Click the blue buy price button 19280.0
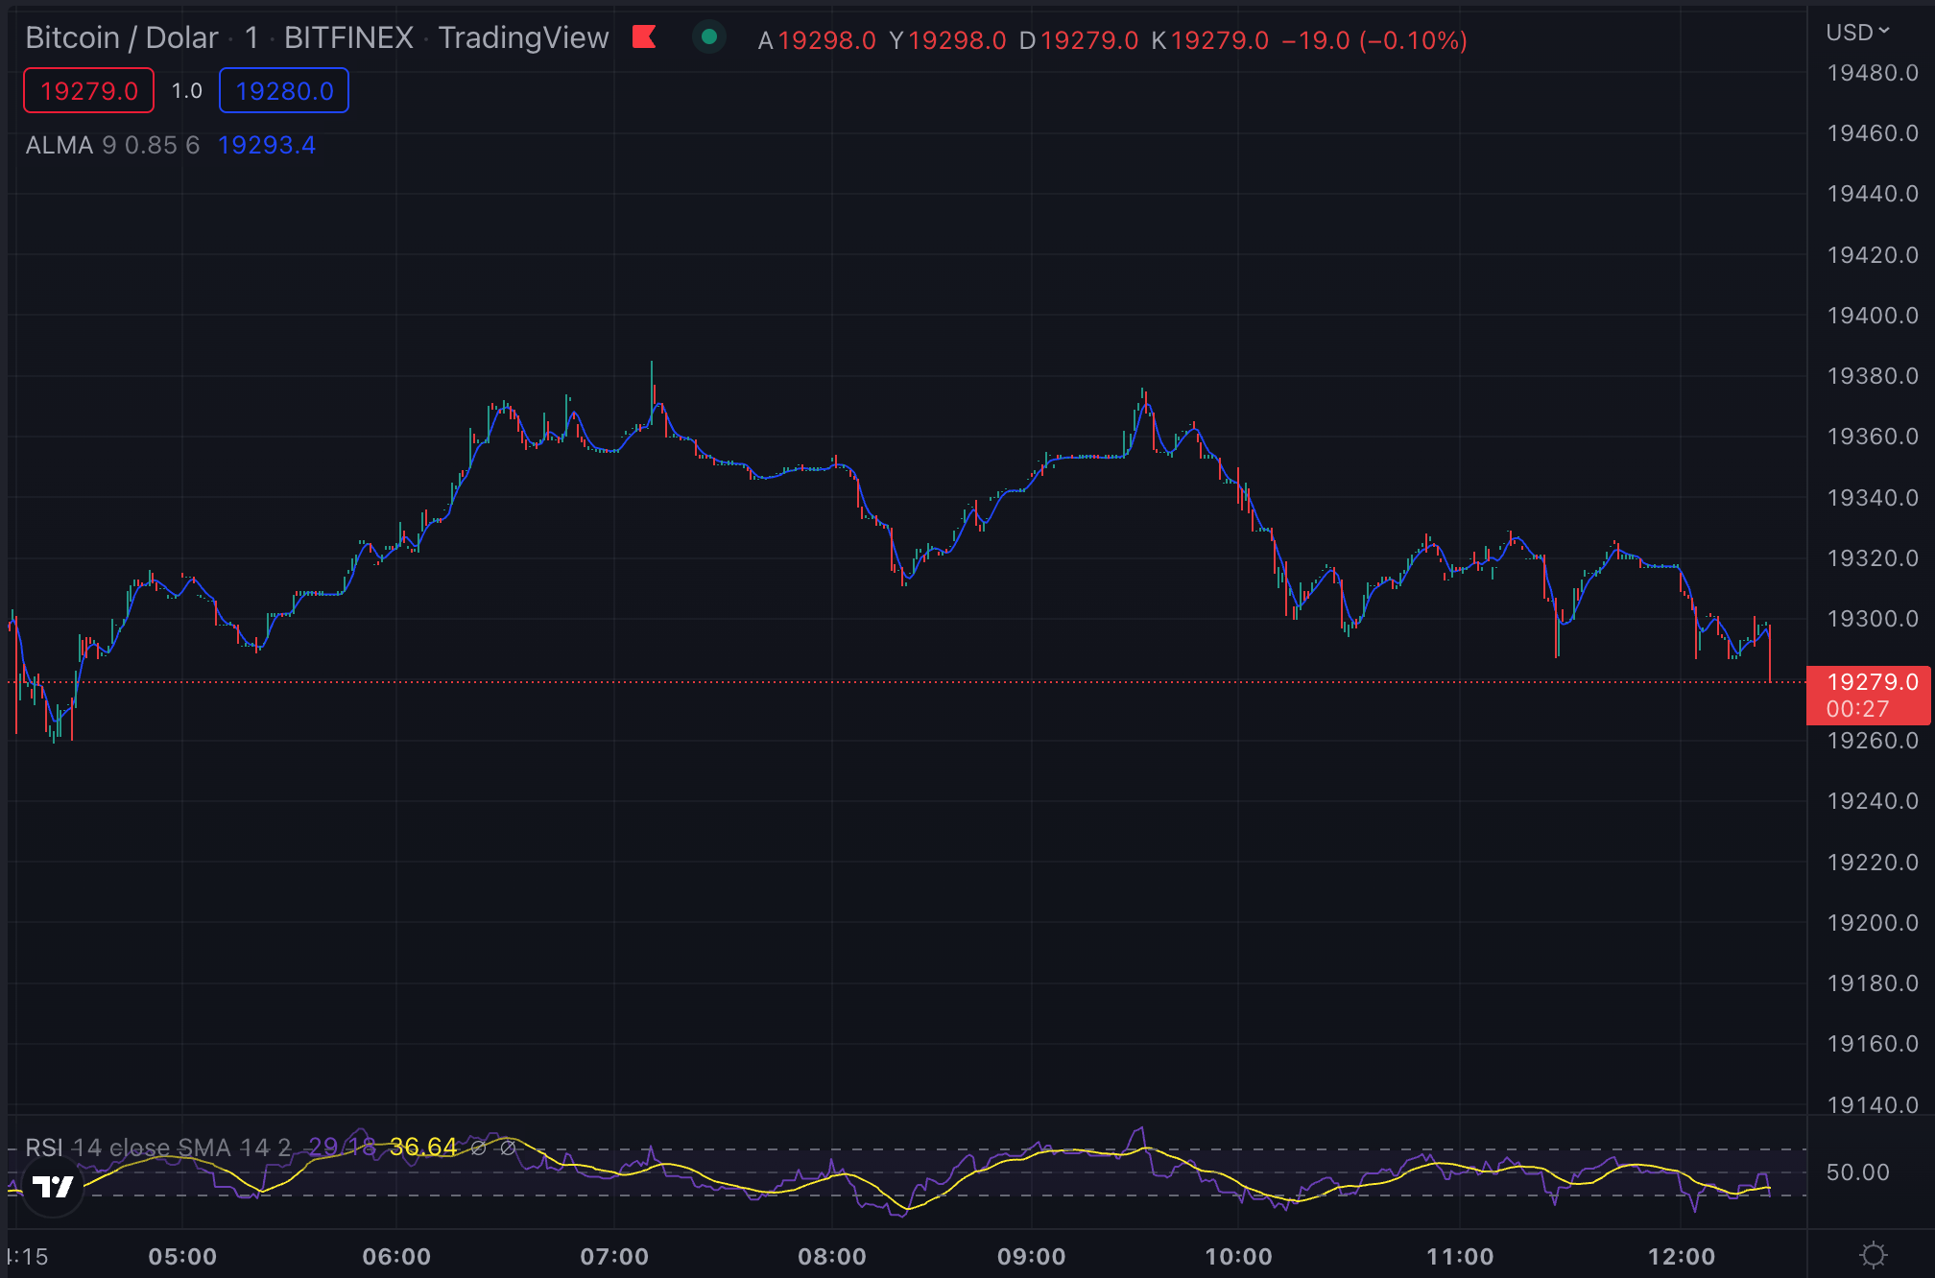This screenshot has width=1935, height=1278. [x=284, y=91]
